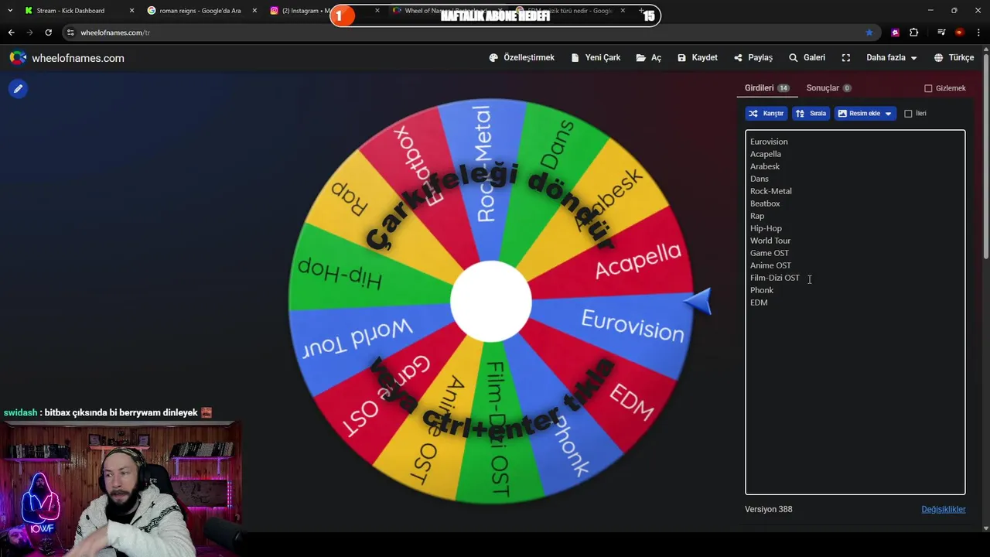Change language via Türkçe globe button
The image size is (990, 557).
click(954, 58)
